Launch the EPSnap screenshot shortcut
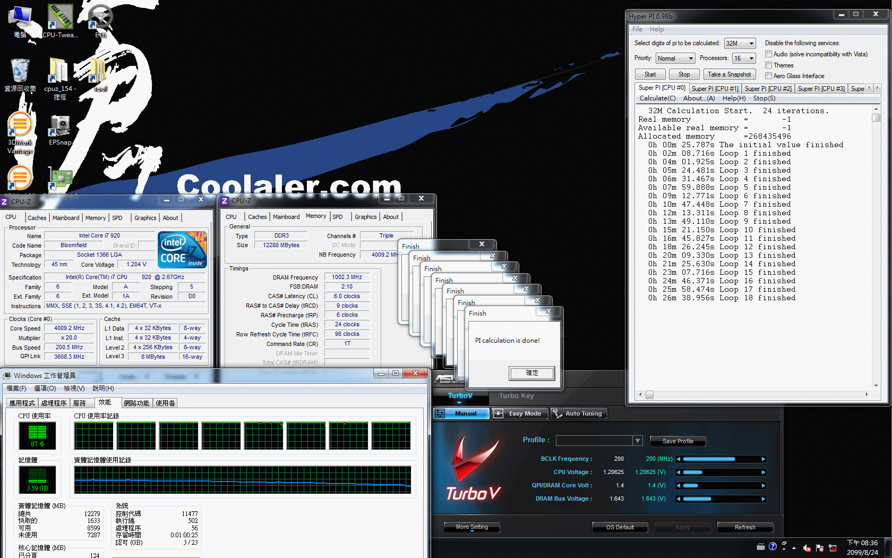Screen dimensions: 892x558 click(60, 130)
